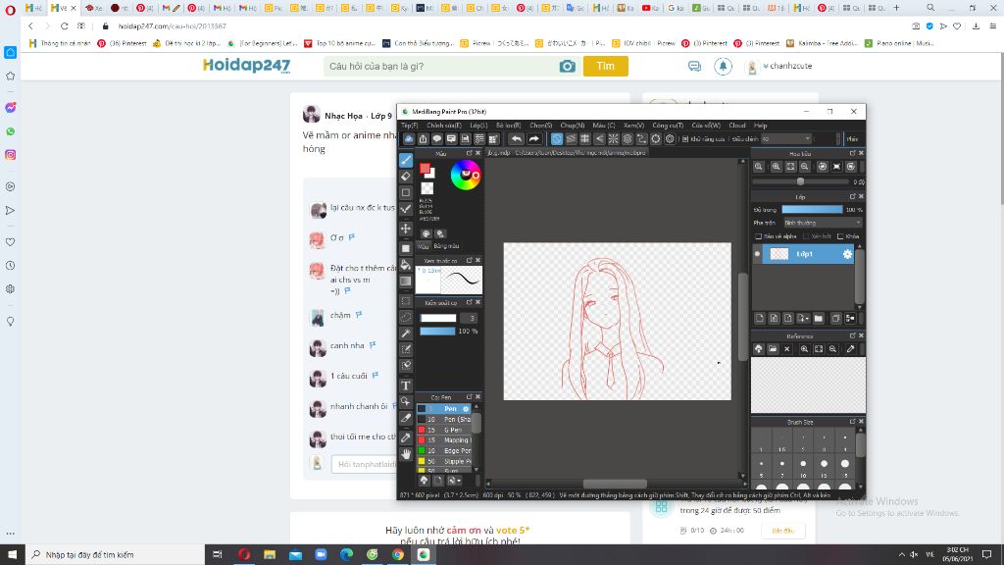This screenshot has height=565, width=1004.
Task: Click zoom out on the Navigator panel
Action: point(805,167)
